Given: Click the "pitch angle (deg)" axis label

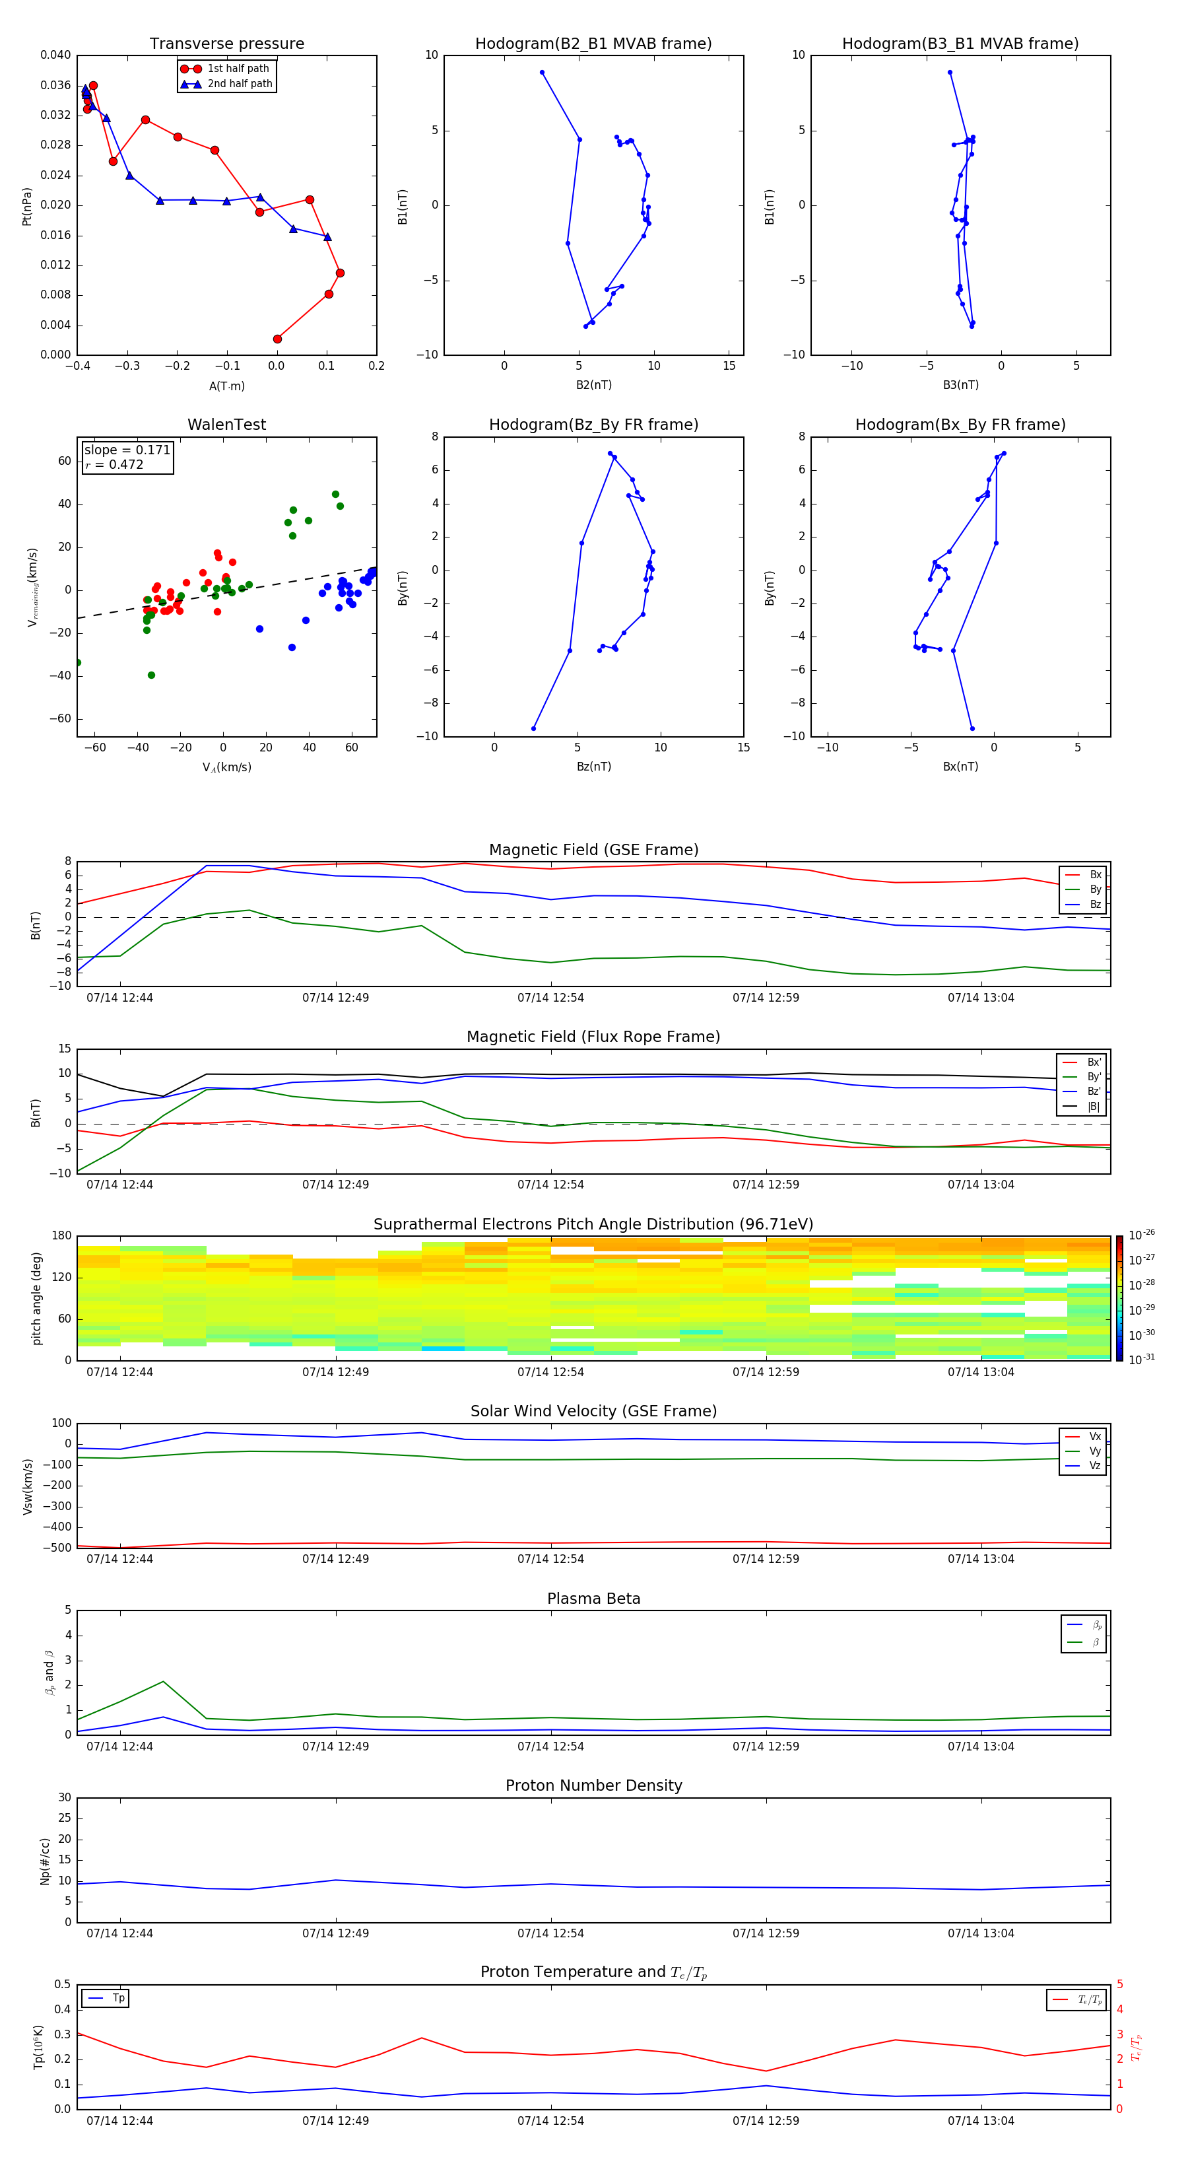Looking at the screenshot, I should click(x=36, y=1299).
